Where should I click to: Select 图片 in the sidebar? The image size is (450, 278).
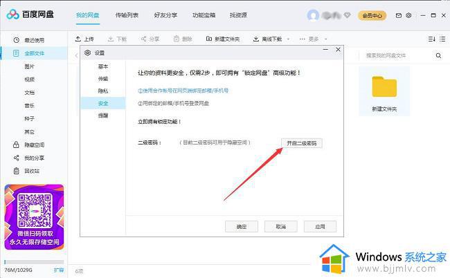tap(29, 66)
